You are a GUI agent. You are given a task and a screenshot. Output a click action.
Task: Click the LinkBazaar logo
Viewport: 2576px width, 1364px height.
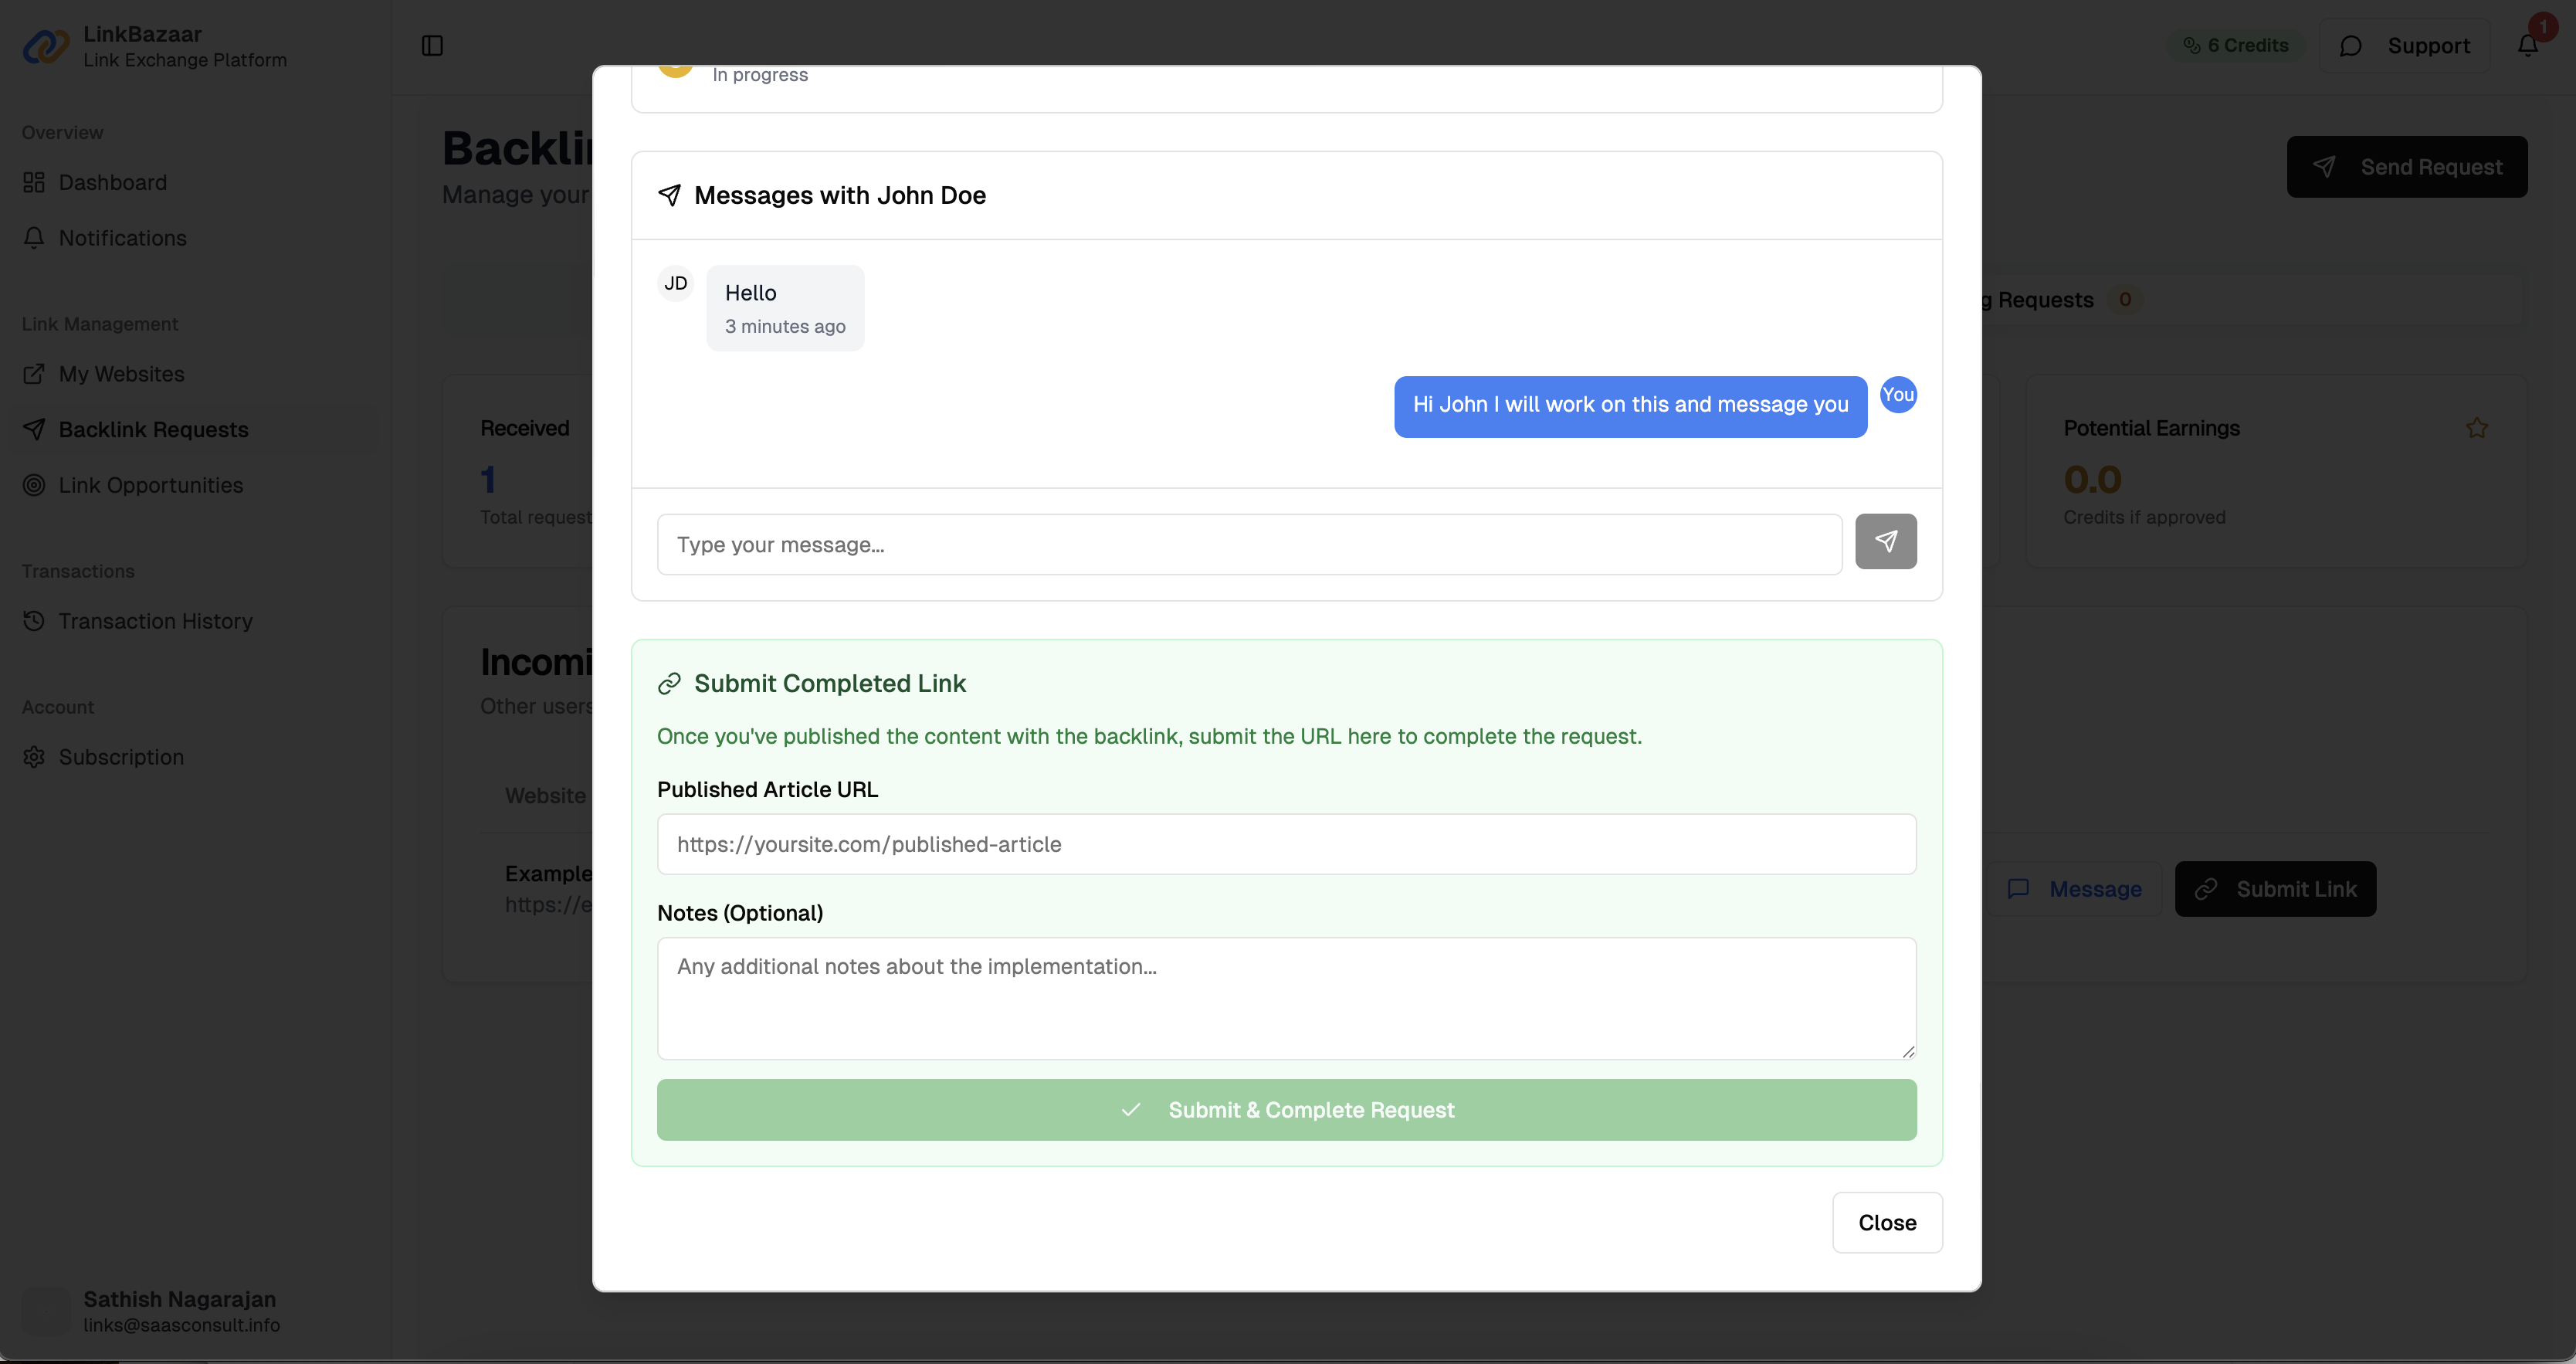[44, 45]
